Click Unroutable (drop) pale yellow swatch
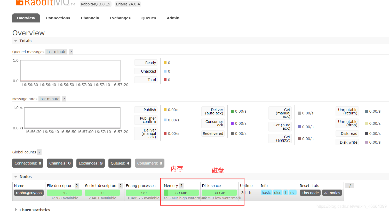Viewport: 389px width, 211px height. click(x=366, y=123)
